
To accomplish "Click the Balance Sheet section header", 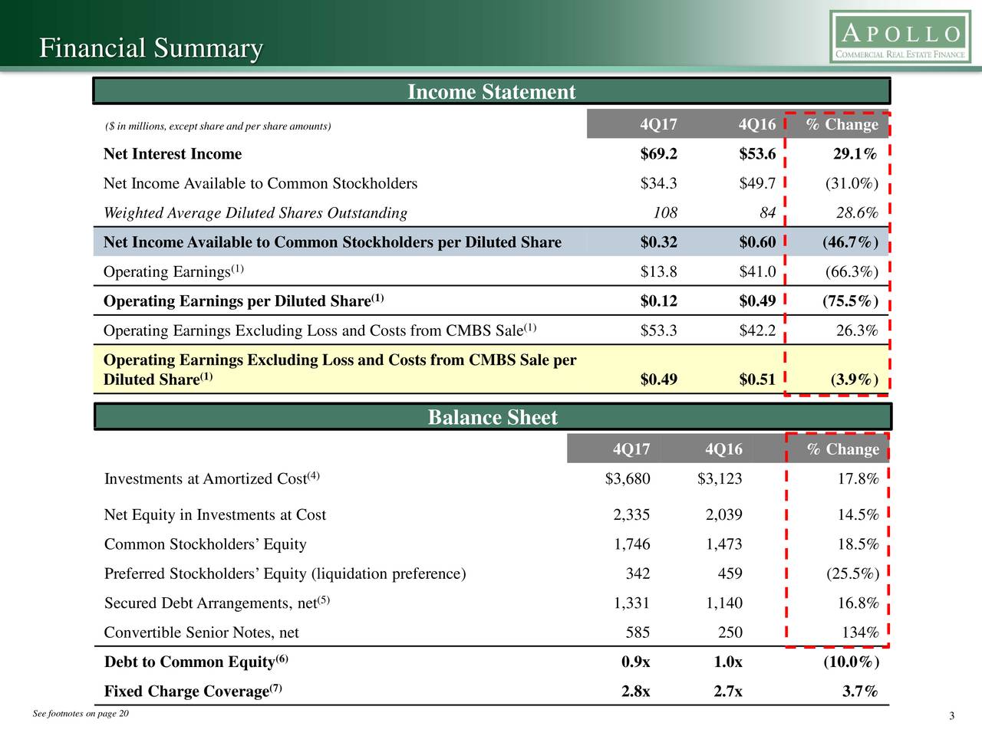I will pos(493,417).
